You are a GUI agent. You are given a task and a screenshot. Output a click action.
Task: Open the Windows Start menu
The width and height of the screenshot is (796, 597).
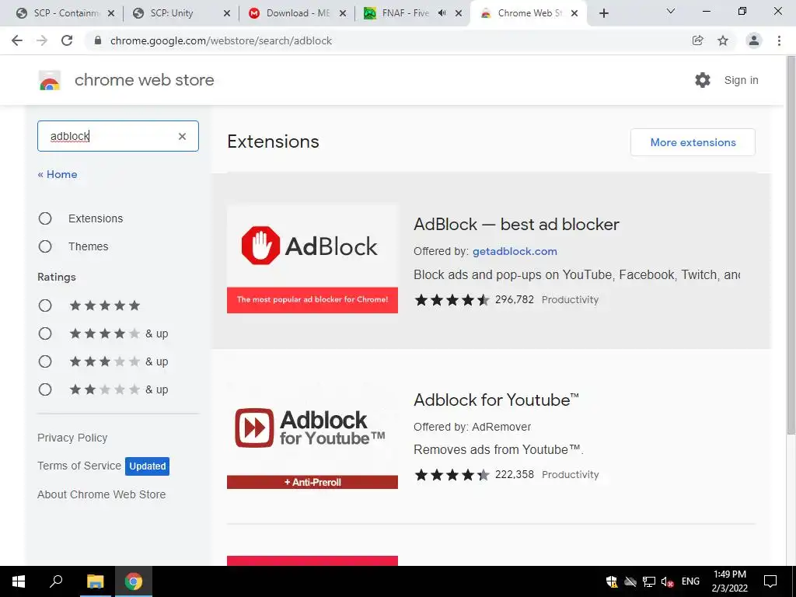19,581
